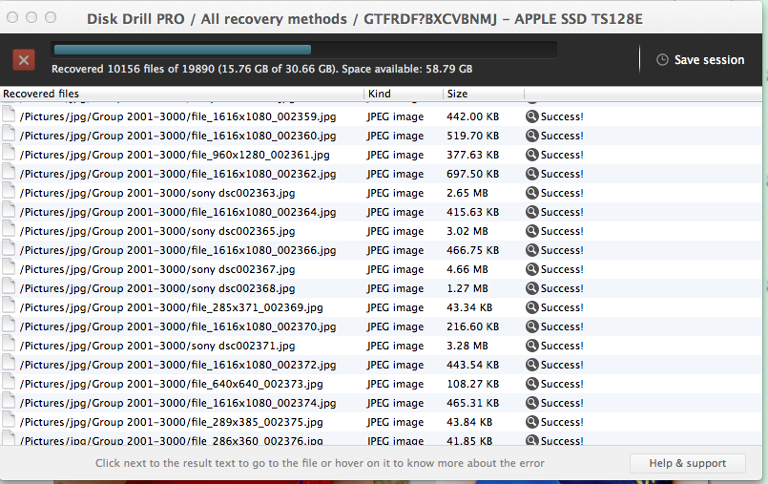Viewport: 768px width, 484px height.
Task: Select the path ending sony dsc002363.jpg
Action: [157, 193]
